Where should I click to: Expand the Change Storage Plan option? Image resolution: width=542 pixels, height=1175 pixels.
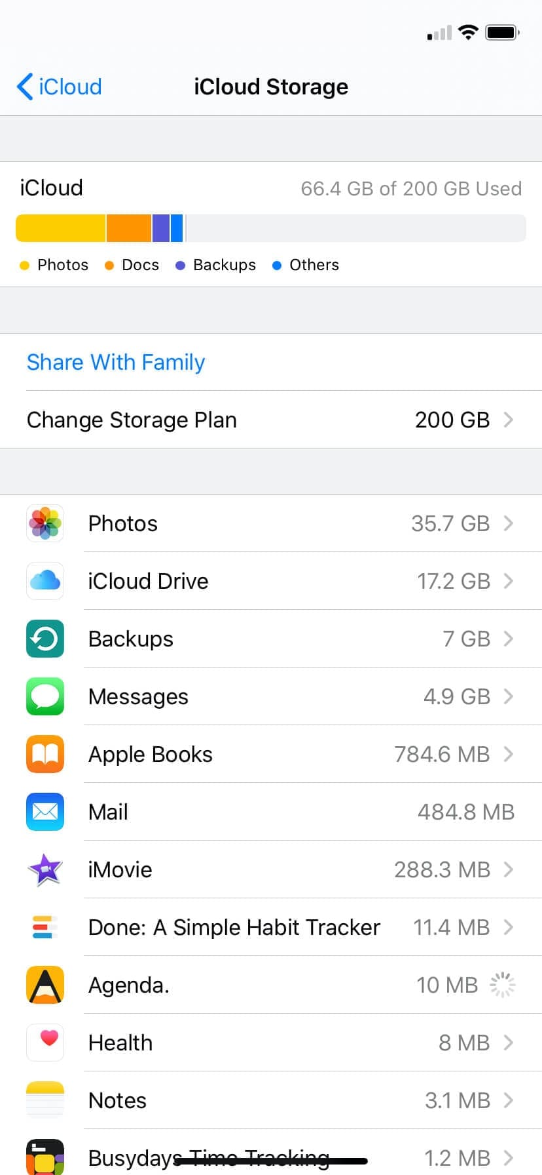click(508, 420)
